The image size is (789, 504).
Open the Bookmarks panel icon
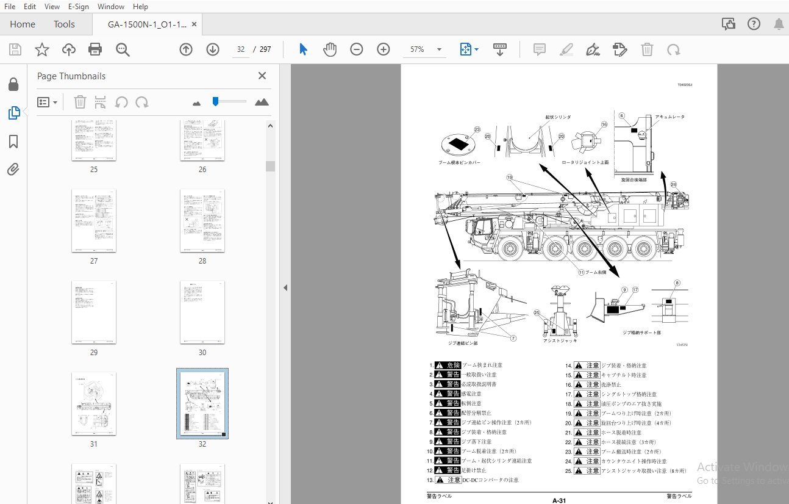[13, 142]
